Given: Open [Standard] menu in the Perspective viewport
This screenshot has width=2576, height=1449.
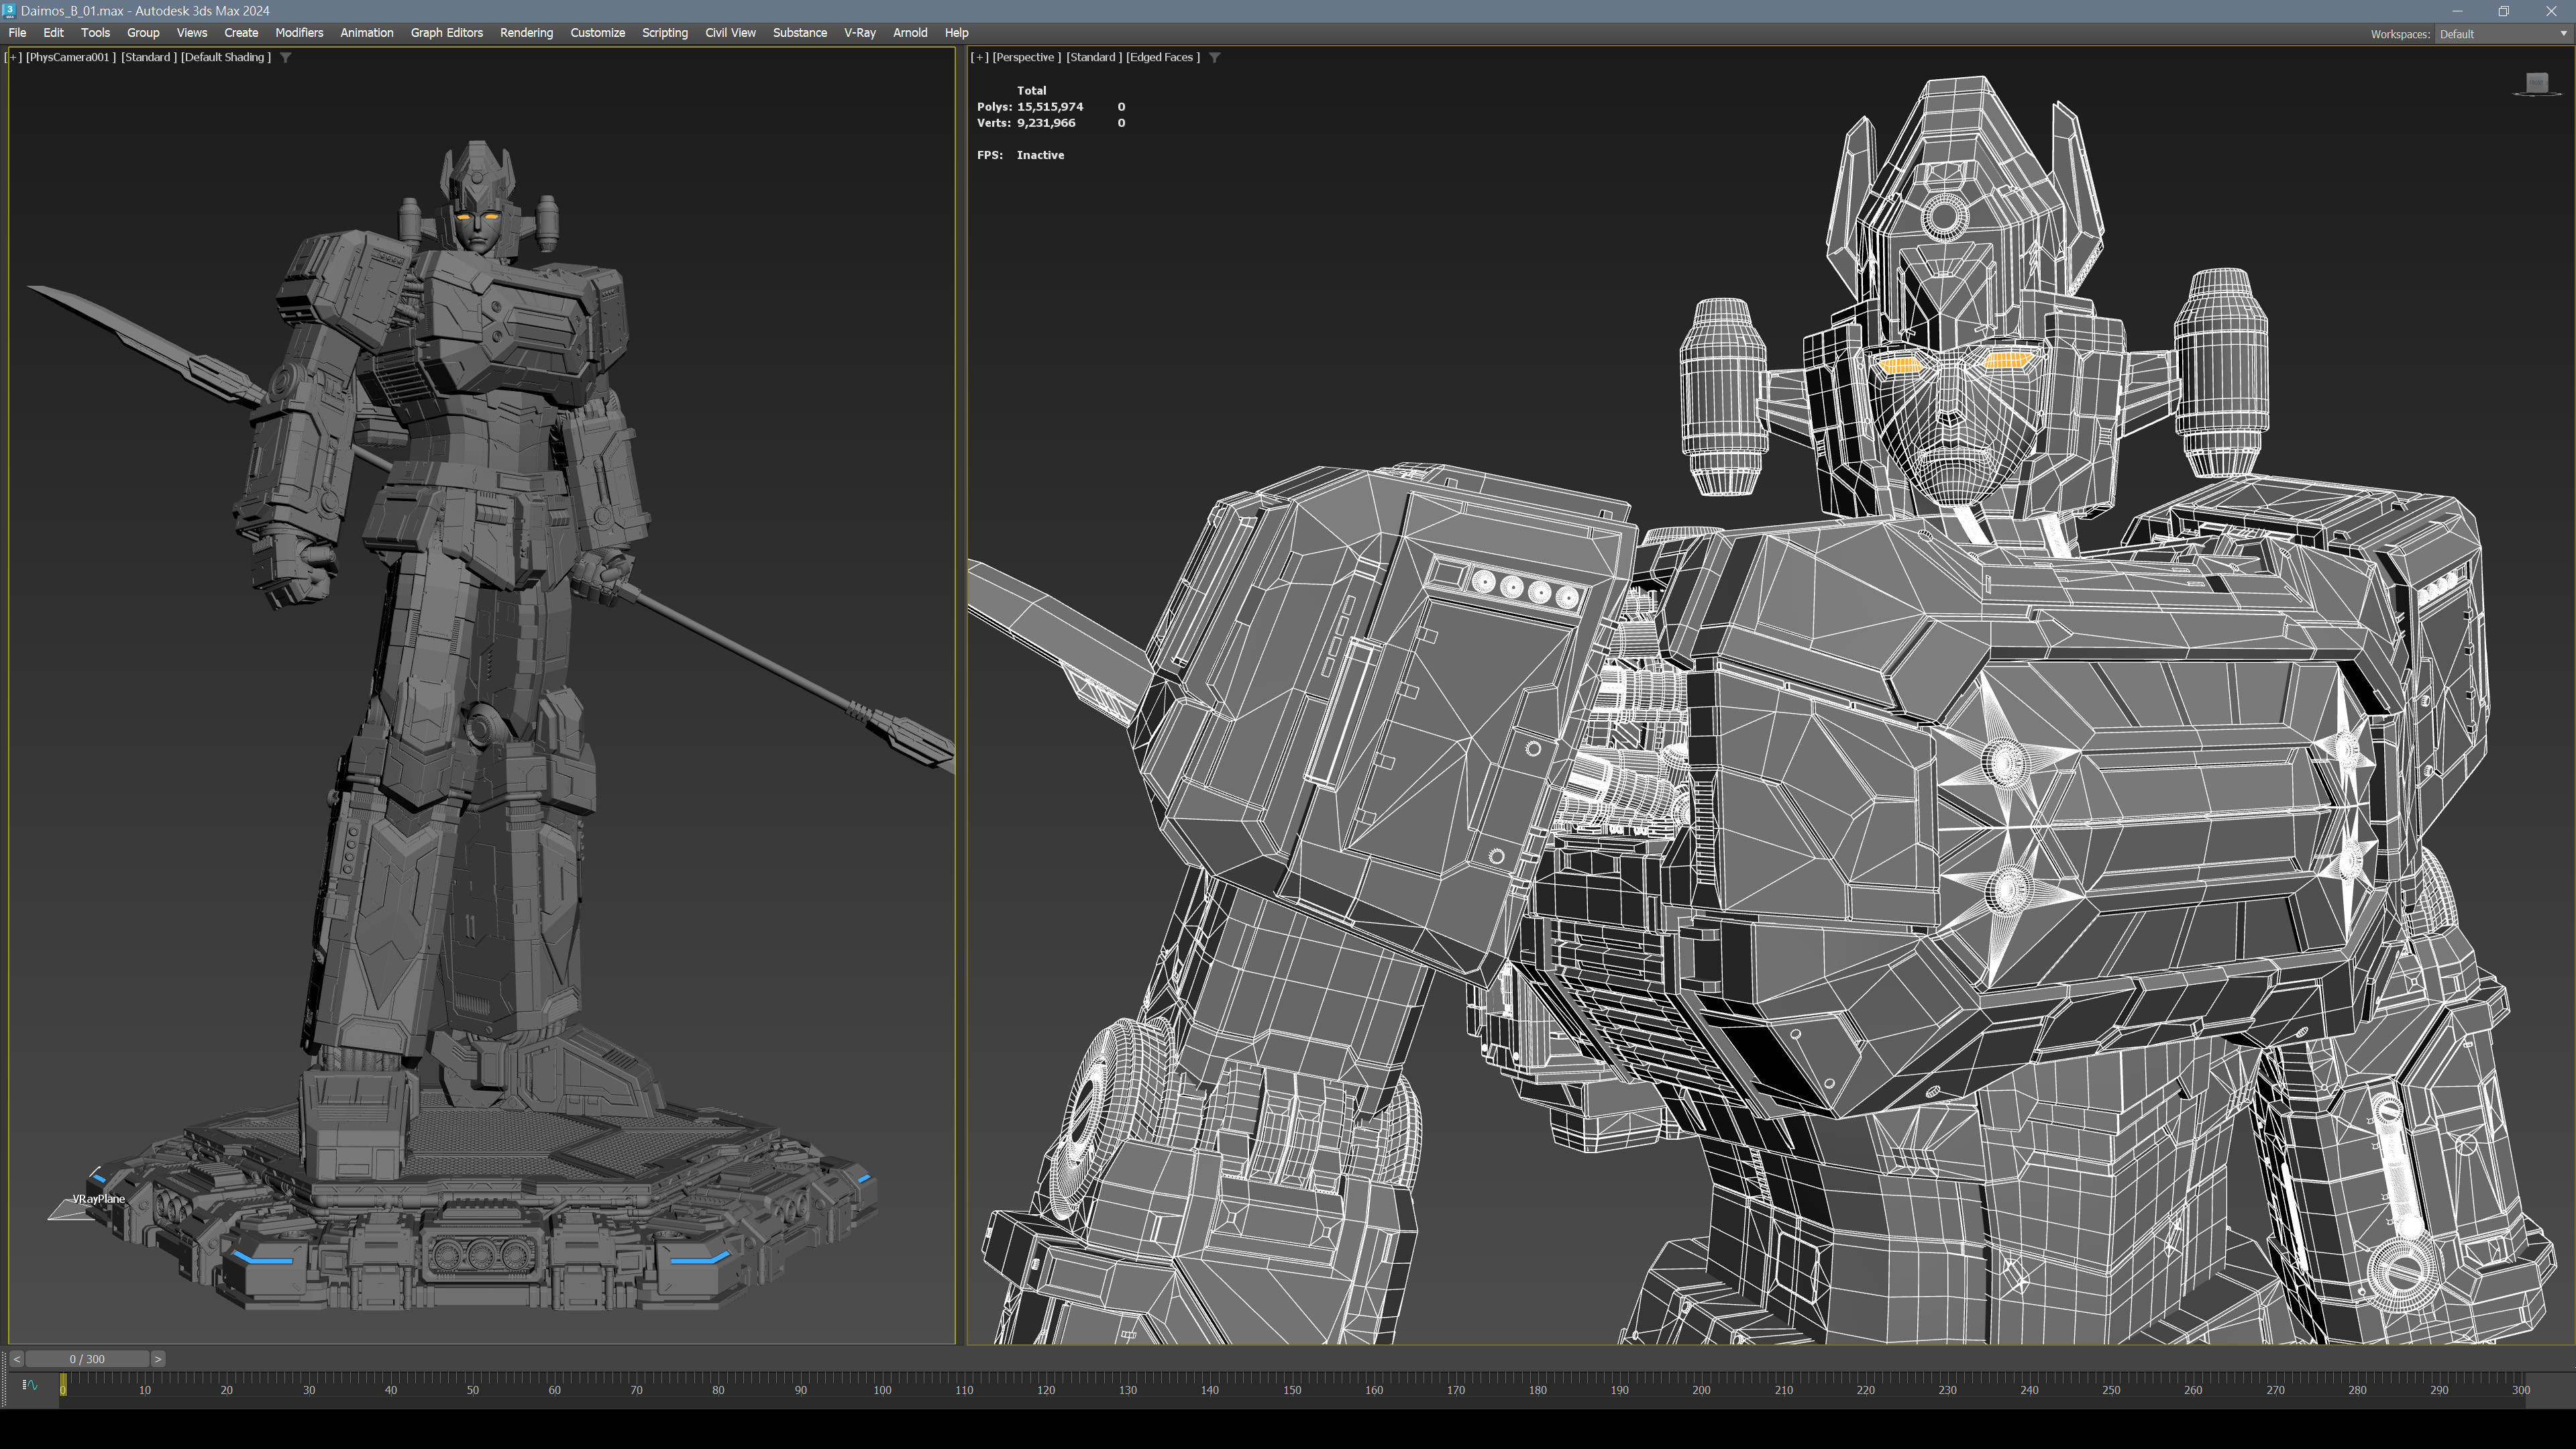Looking at the screenshot, I should [1094, 58].
